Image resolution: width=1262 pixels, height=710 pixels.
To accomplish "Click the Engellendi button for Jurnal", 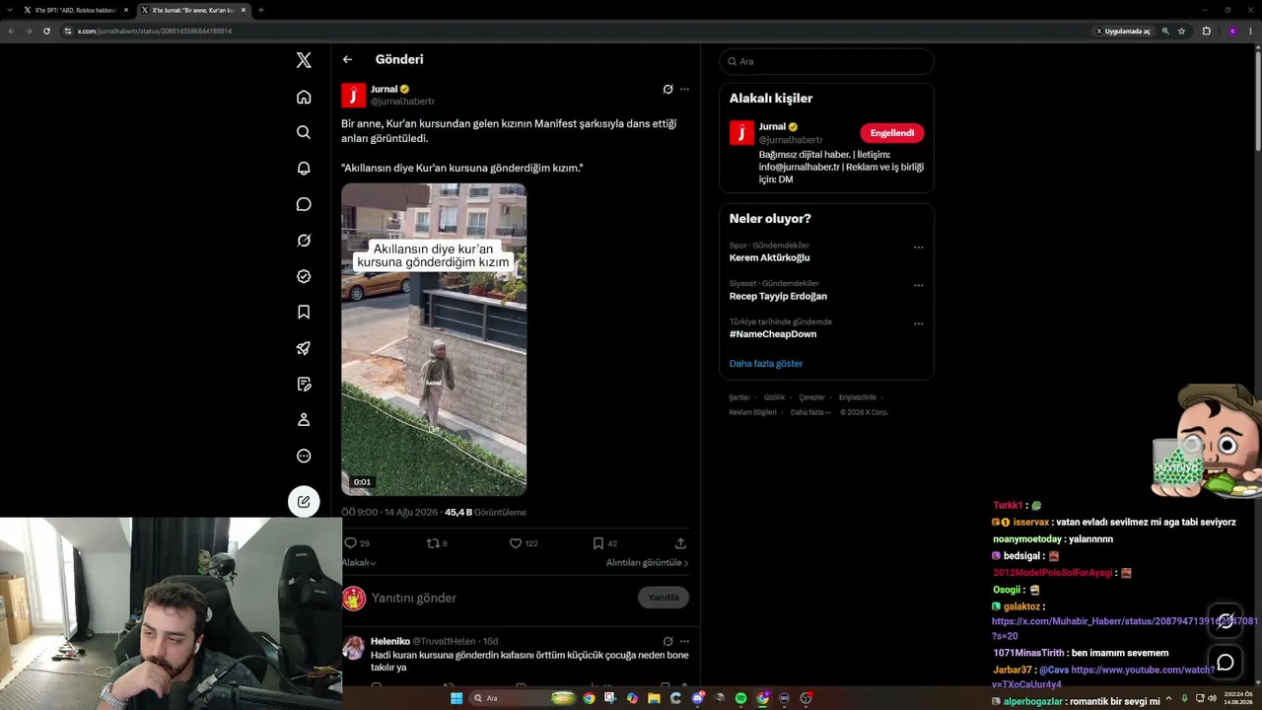I will (x=891, y=133).
